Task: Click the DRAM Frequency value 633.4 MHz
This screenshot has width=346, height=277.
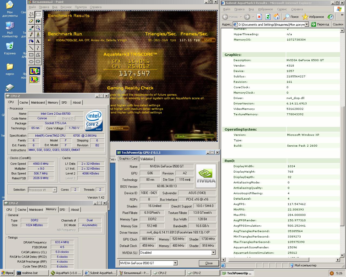Action: pyautogui.click(x=62, y=242)
